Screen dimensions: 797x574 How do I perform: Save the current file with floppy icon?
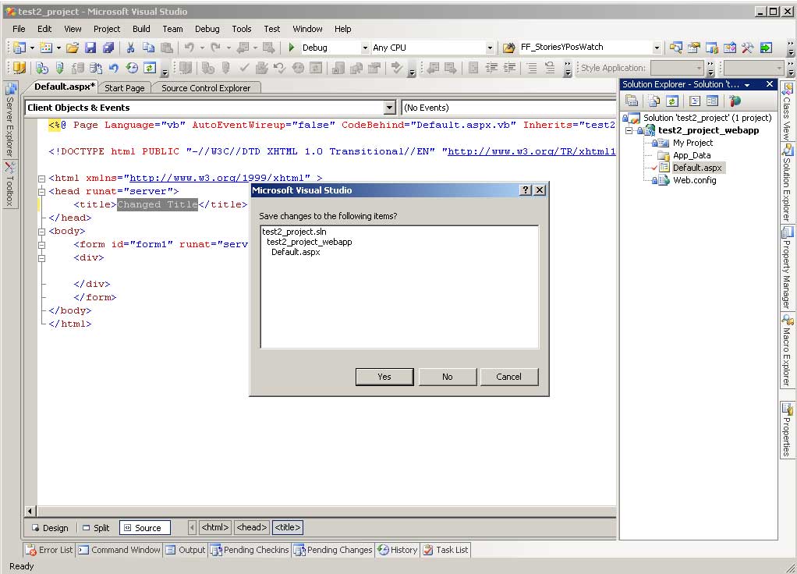[x=90, y=48]
